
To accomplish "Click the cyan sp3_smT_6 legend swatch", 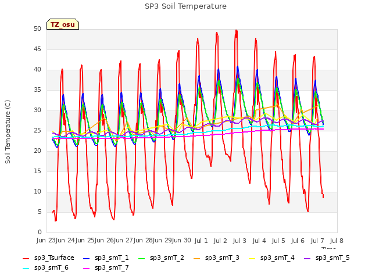I will pyautogui.click(x=26, y=269).
